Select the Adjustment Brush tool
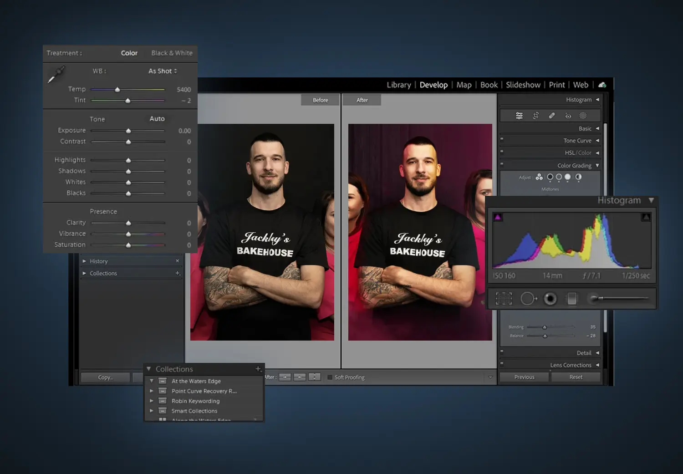683x474 pixels. tap(617, 298)
